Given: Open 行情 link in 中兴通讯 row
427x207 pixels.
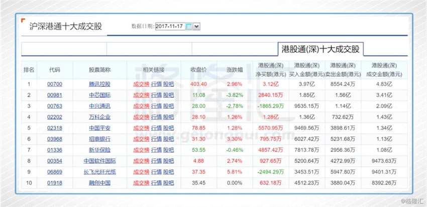Looking at the screenshot, I should (156, 106).
